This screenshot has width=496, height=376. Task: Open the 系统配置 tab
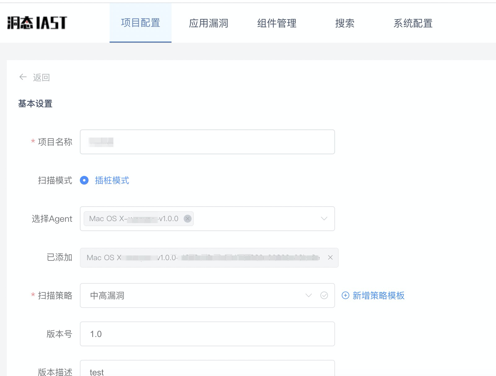[413, 23]
